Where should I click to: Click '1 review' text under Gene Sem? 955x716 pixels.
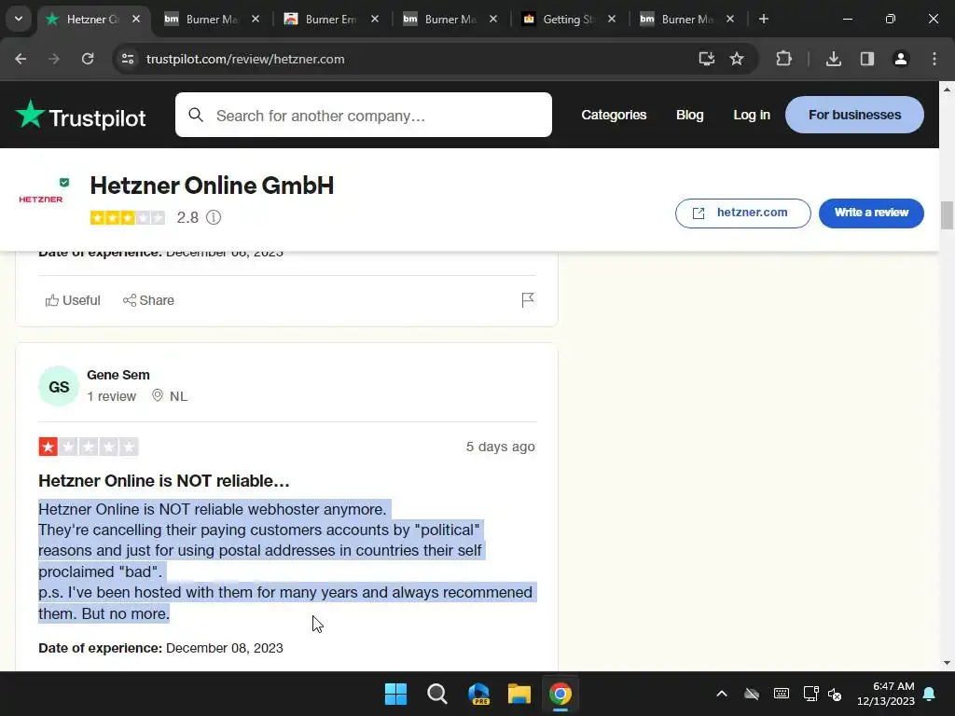pyautogui.click(x=112, y=396)
